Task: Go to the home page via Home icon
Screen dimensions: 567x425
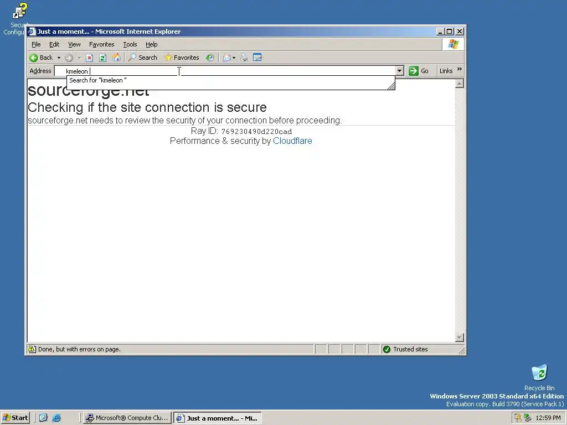Action: [x=116, y=58]
